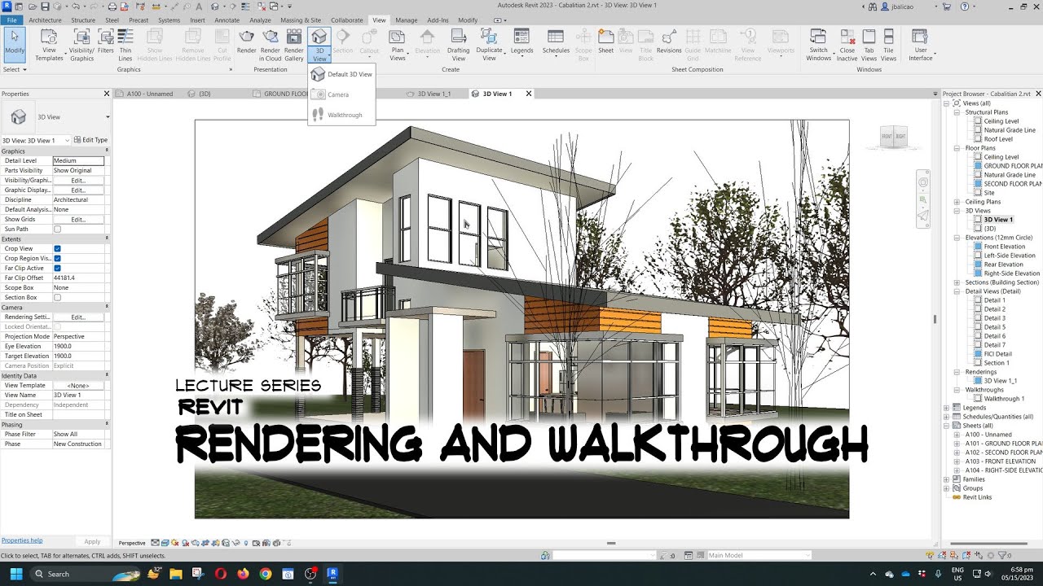Open Render Gallery
Viewport: 1043px width, 586px height.
294,45
